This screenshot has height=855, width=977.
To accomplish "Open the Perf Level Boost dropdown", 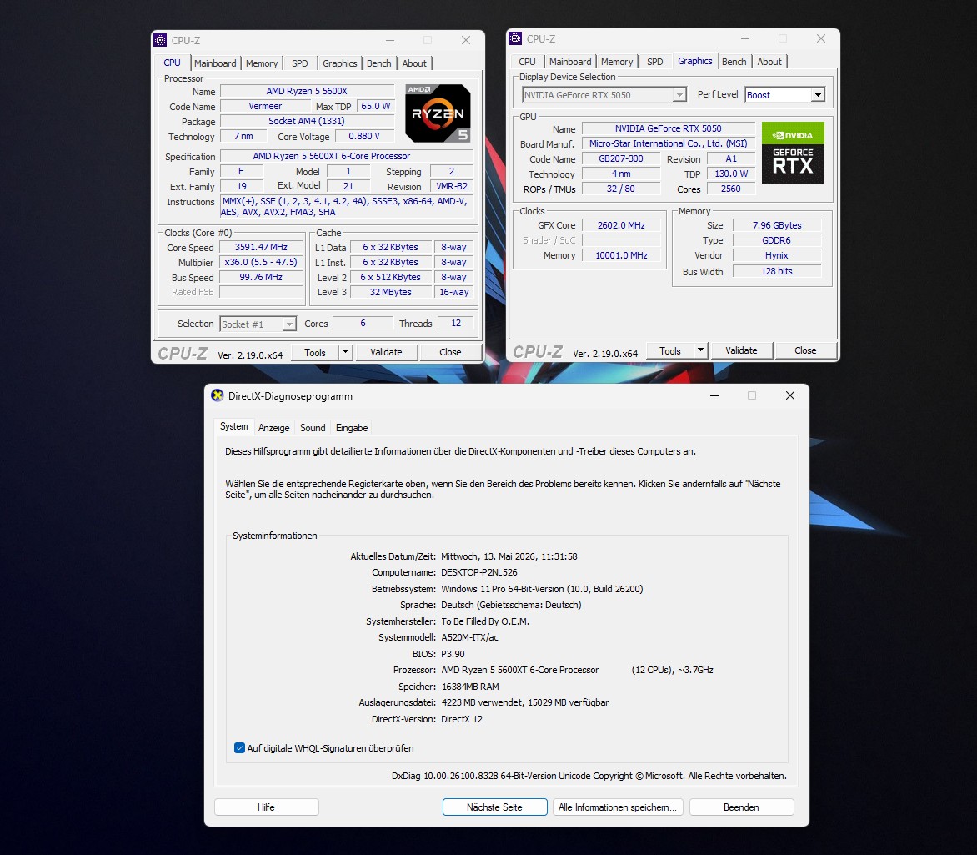I will pyautogui.click(x=818, y=95).
